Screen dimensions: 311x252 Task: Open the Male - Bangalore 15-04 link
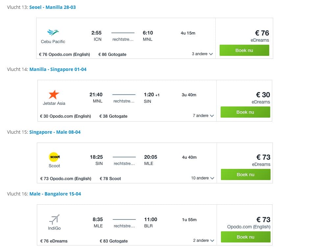click(x=55, y=194)
